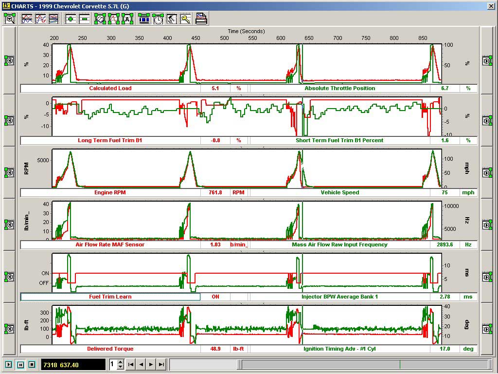The image size is (498, 374).
Task: Select the Engine RPM parameter label
Action: click(110, 193)
